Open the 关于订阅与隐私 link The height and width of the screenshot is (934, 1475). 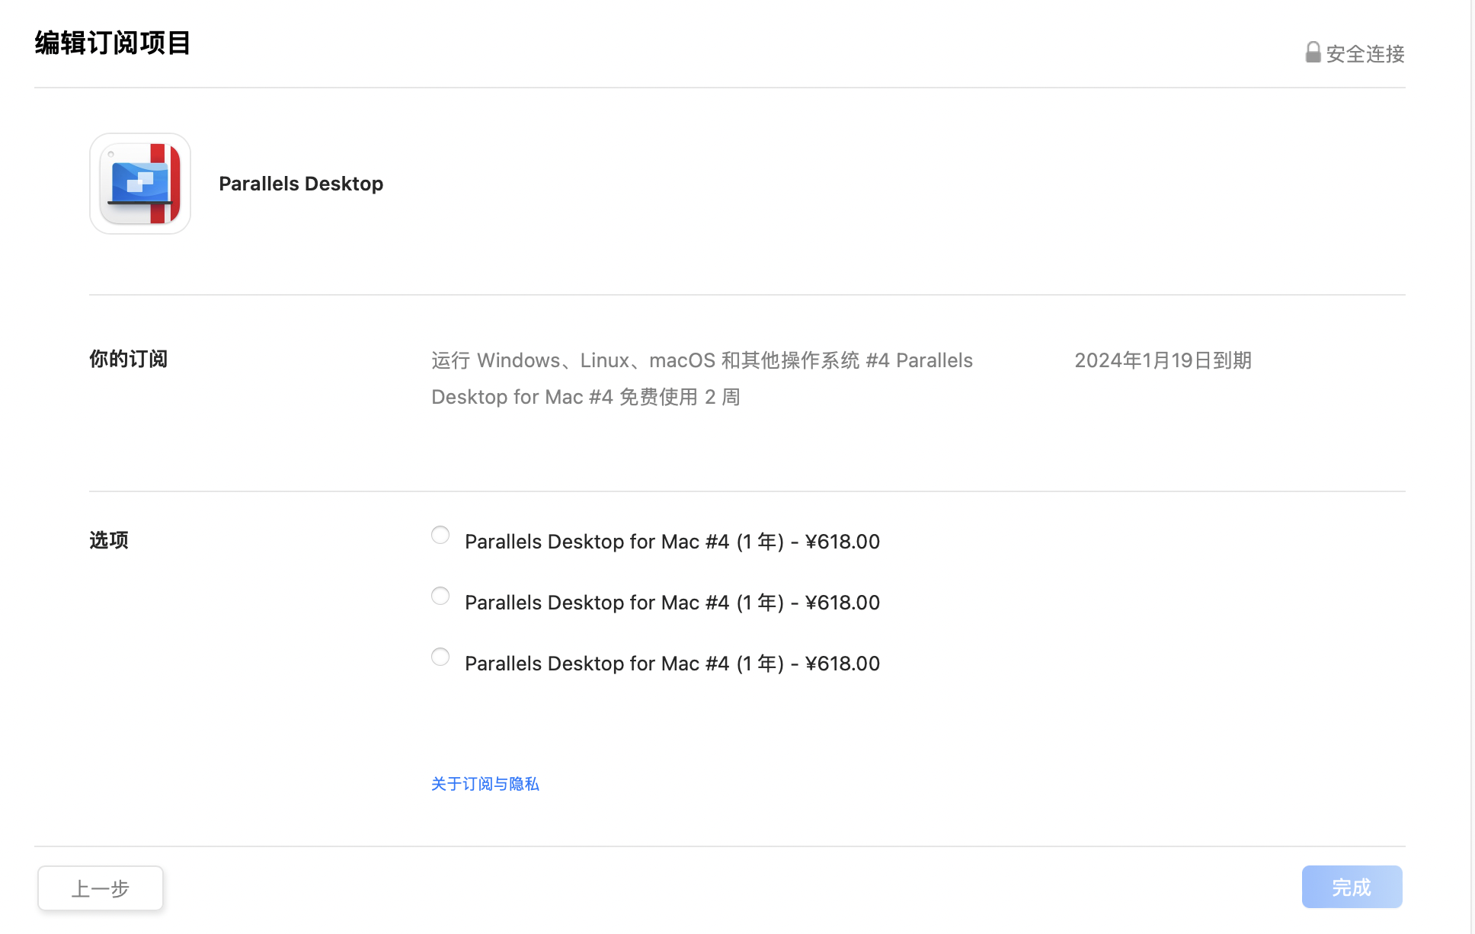(x=485, y=784)
